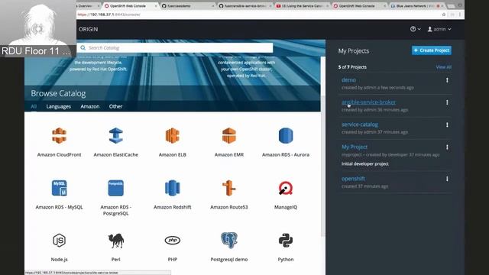Choose the Python catalog icon

(286, 241)
